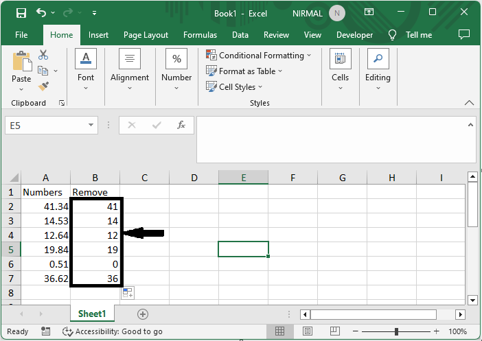Open the Formulas tab
The width and height of the screenshot is (482, 341).
click(200, 35)
